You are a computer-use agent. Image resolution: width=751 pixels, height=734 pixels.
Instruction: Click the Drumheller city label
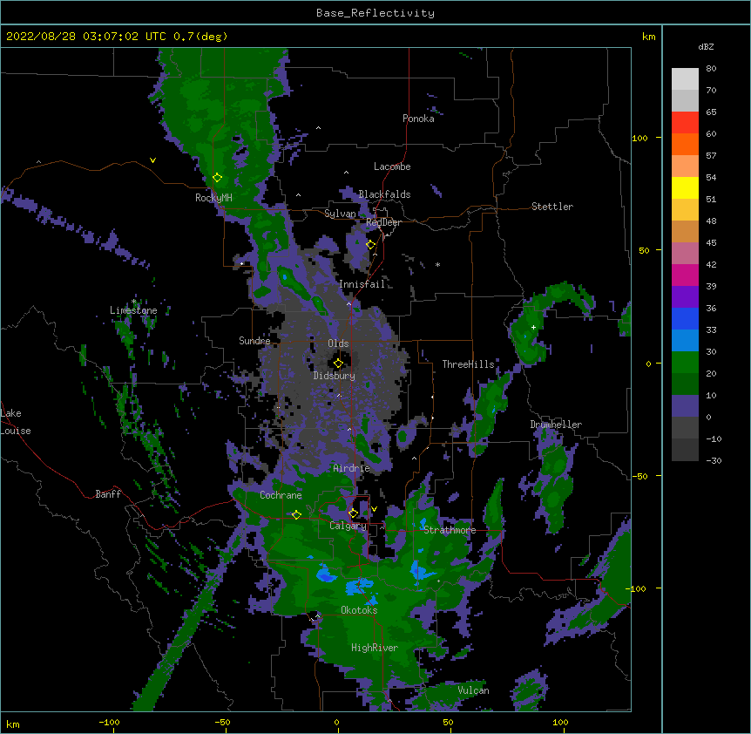(556, 425)
